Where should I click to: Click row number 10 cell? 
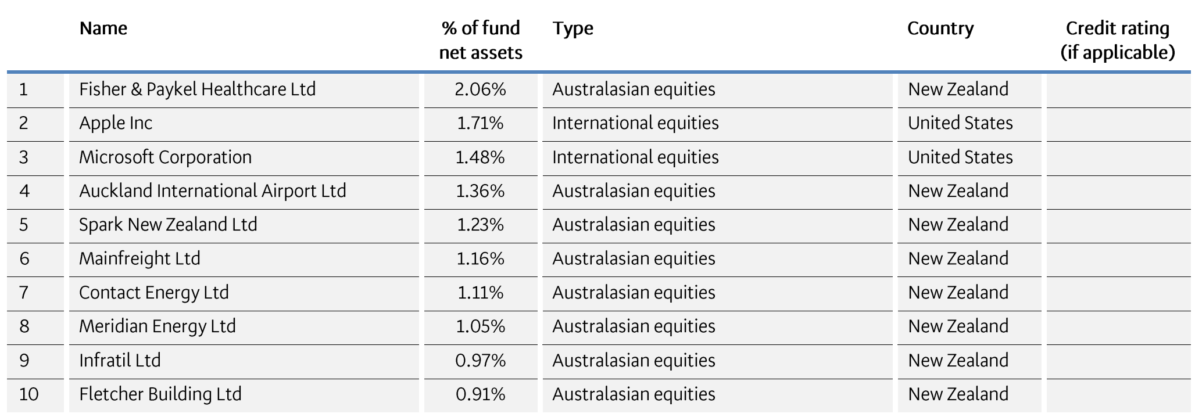(x=28, y=394)
